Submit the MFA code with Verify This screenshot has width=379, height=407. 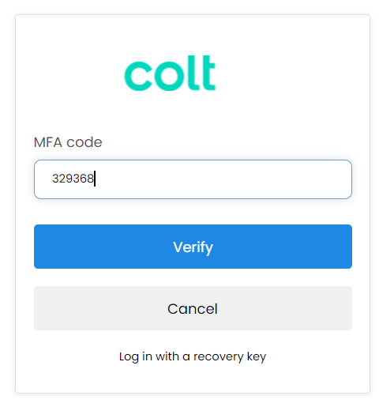[x=193, y=247]
